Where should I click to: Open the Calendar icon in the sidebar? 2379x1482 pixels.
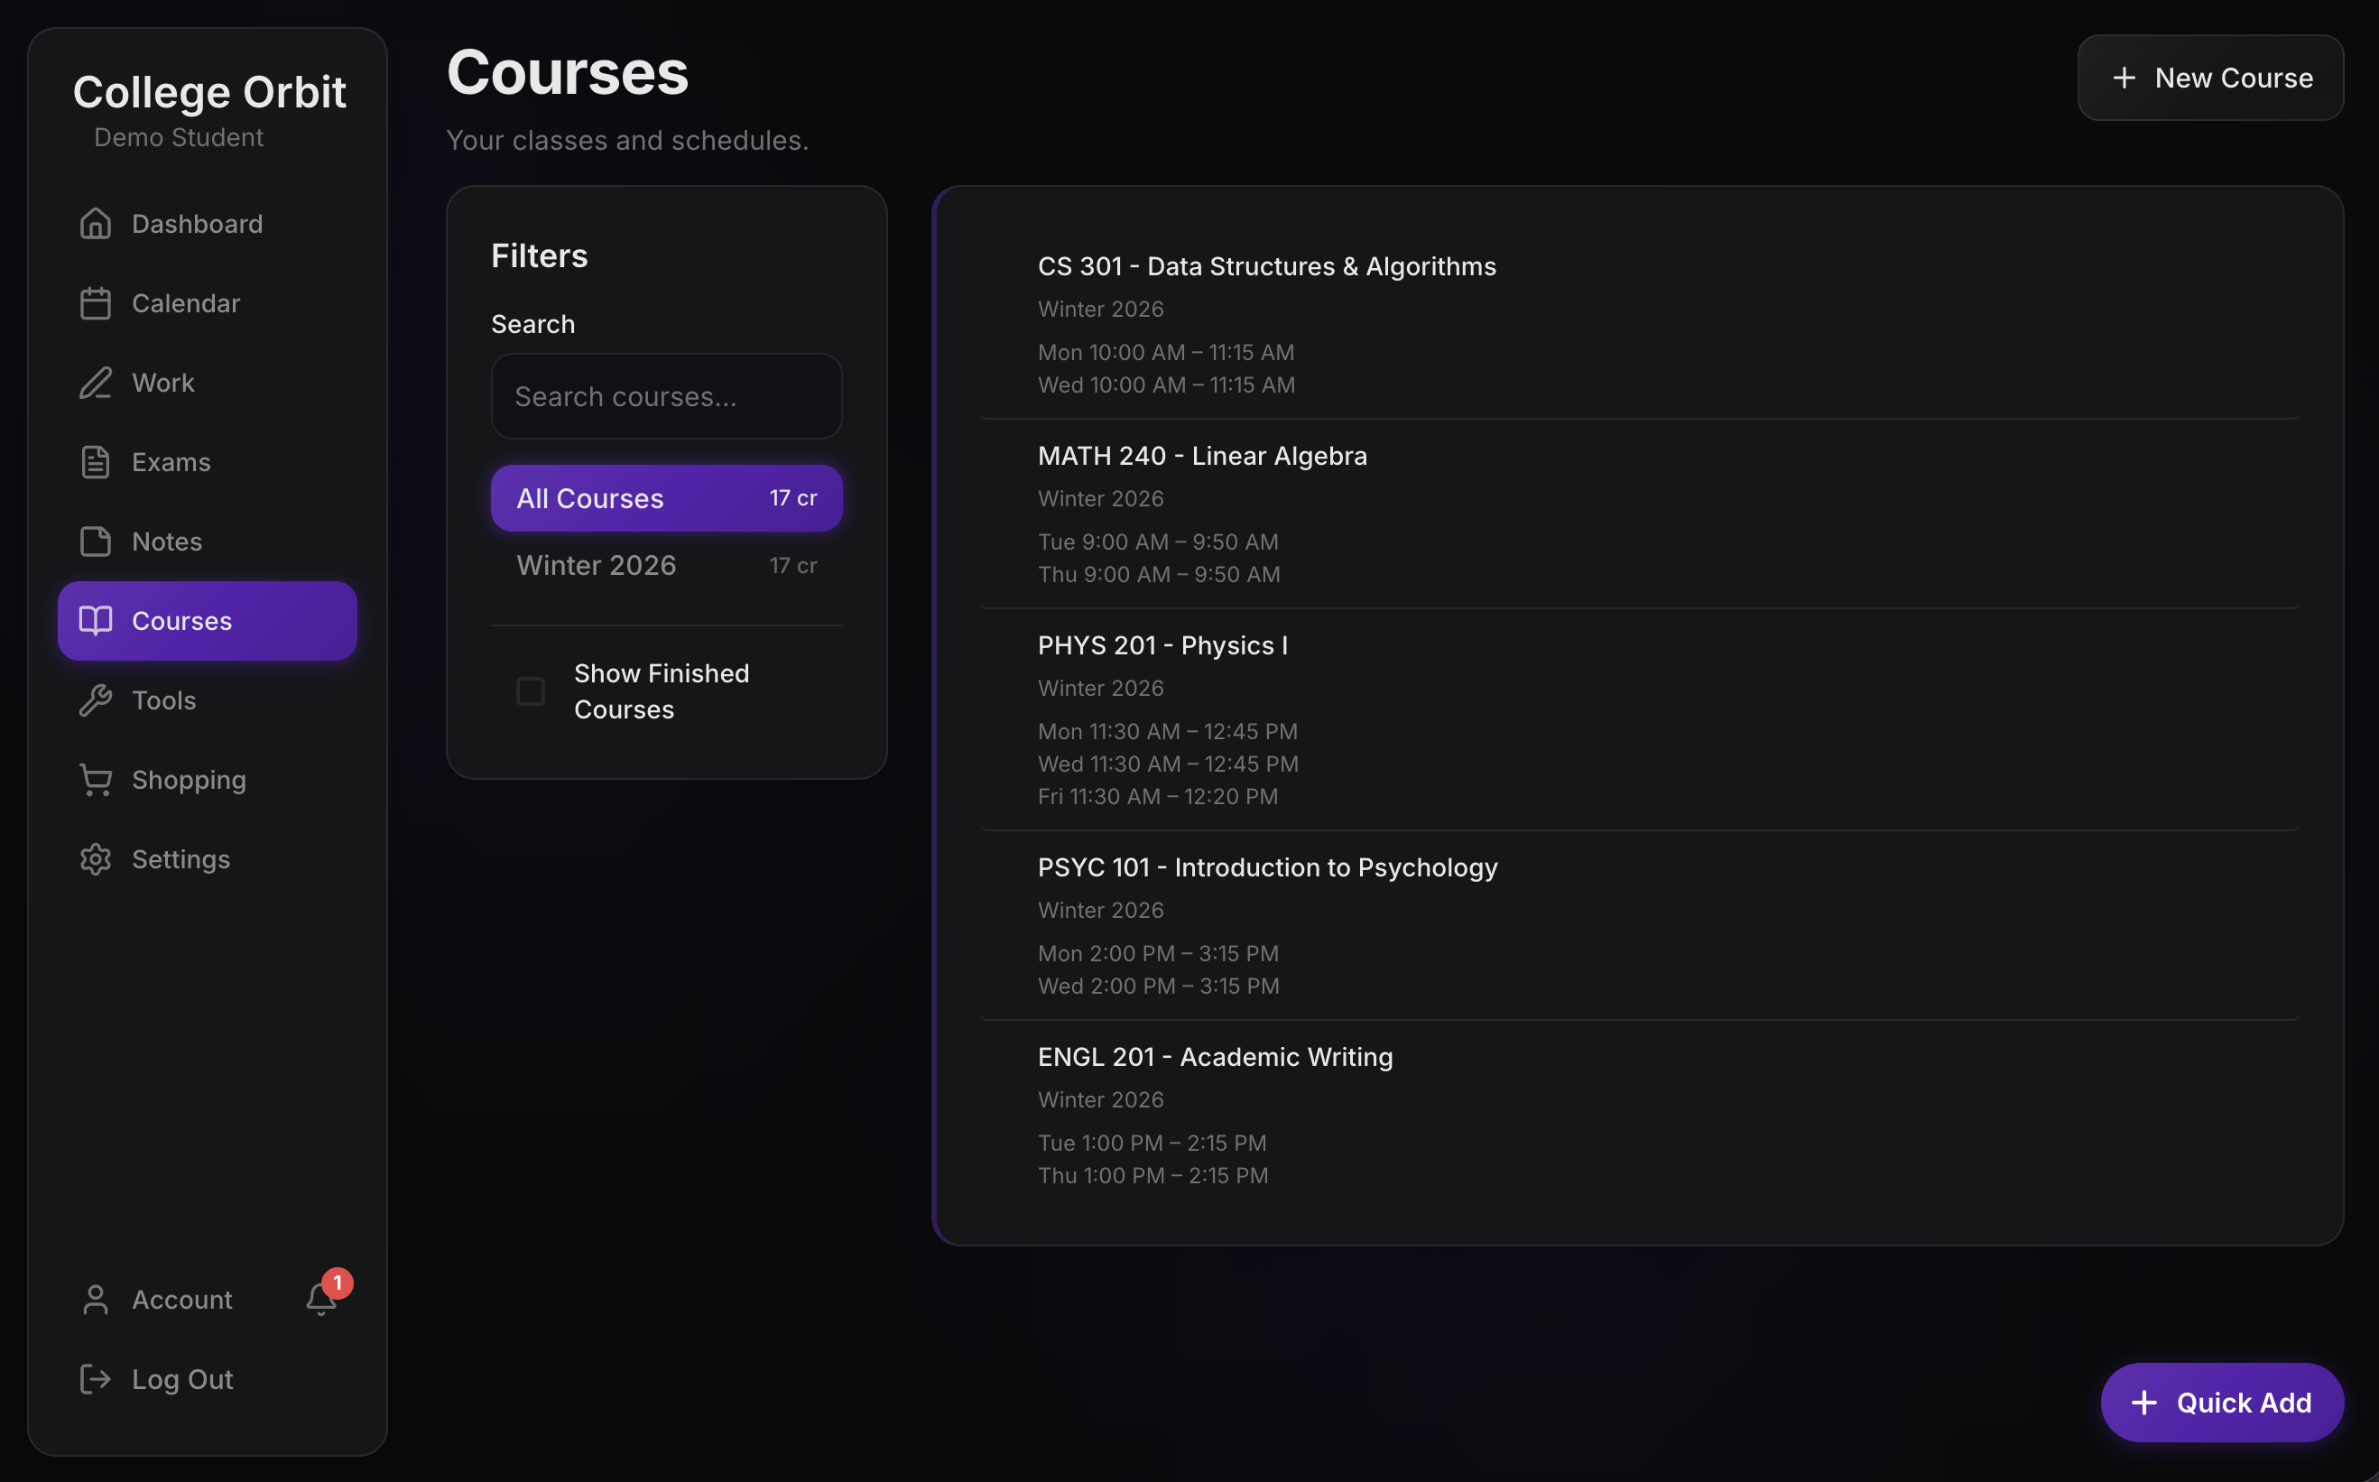pyautogui.click(x=95, y=303)
